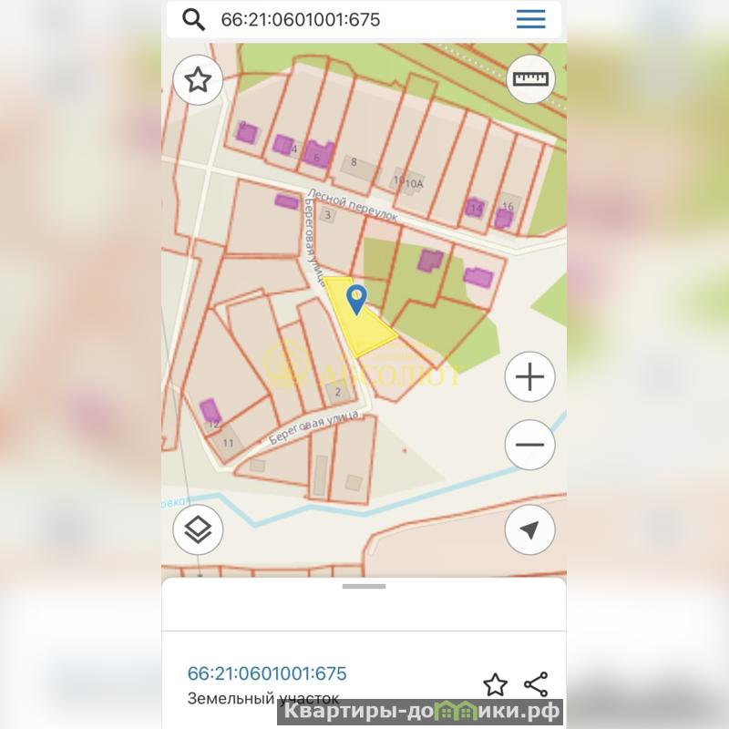Click the blue location pin marker
Viewport: 729px width, 729px height.
(x=356, y=300)
